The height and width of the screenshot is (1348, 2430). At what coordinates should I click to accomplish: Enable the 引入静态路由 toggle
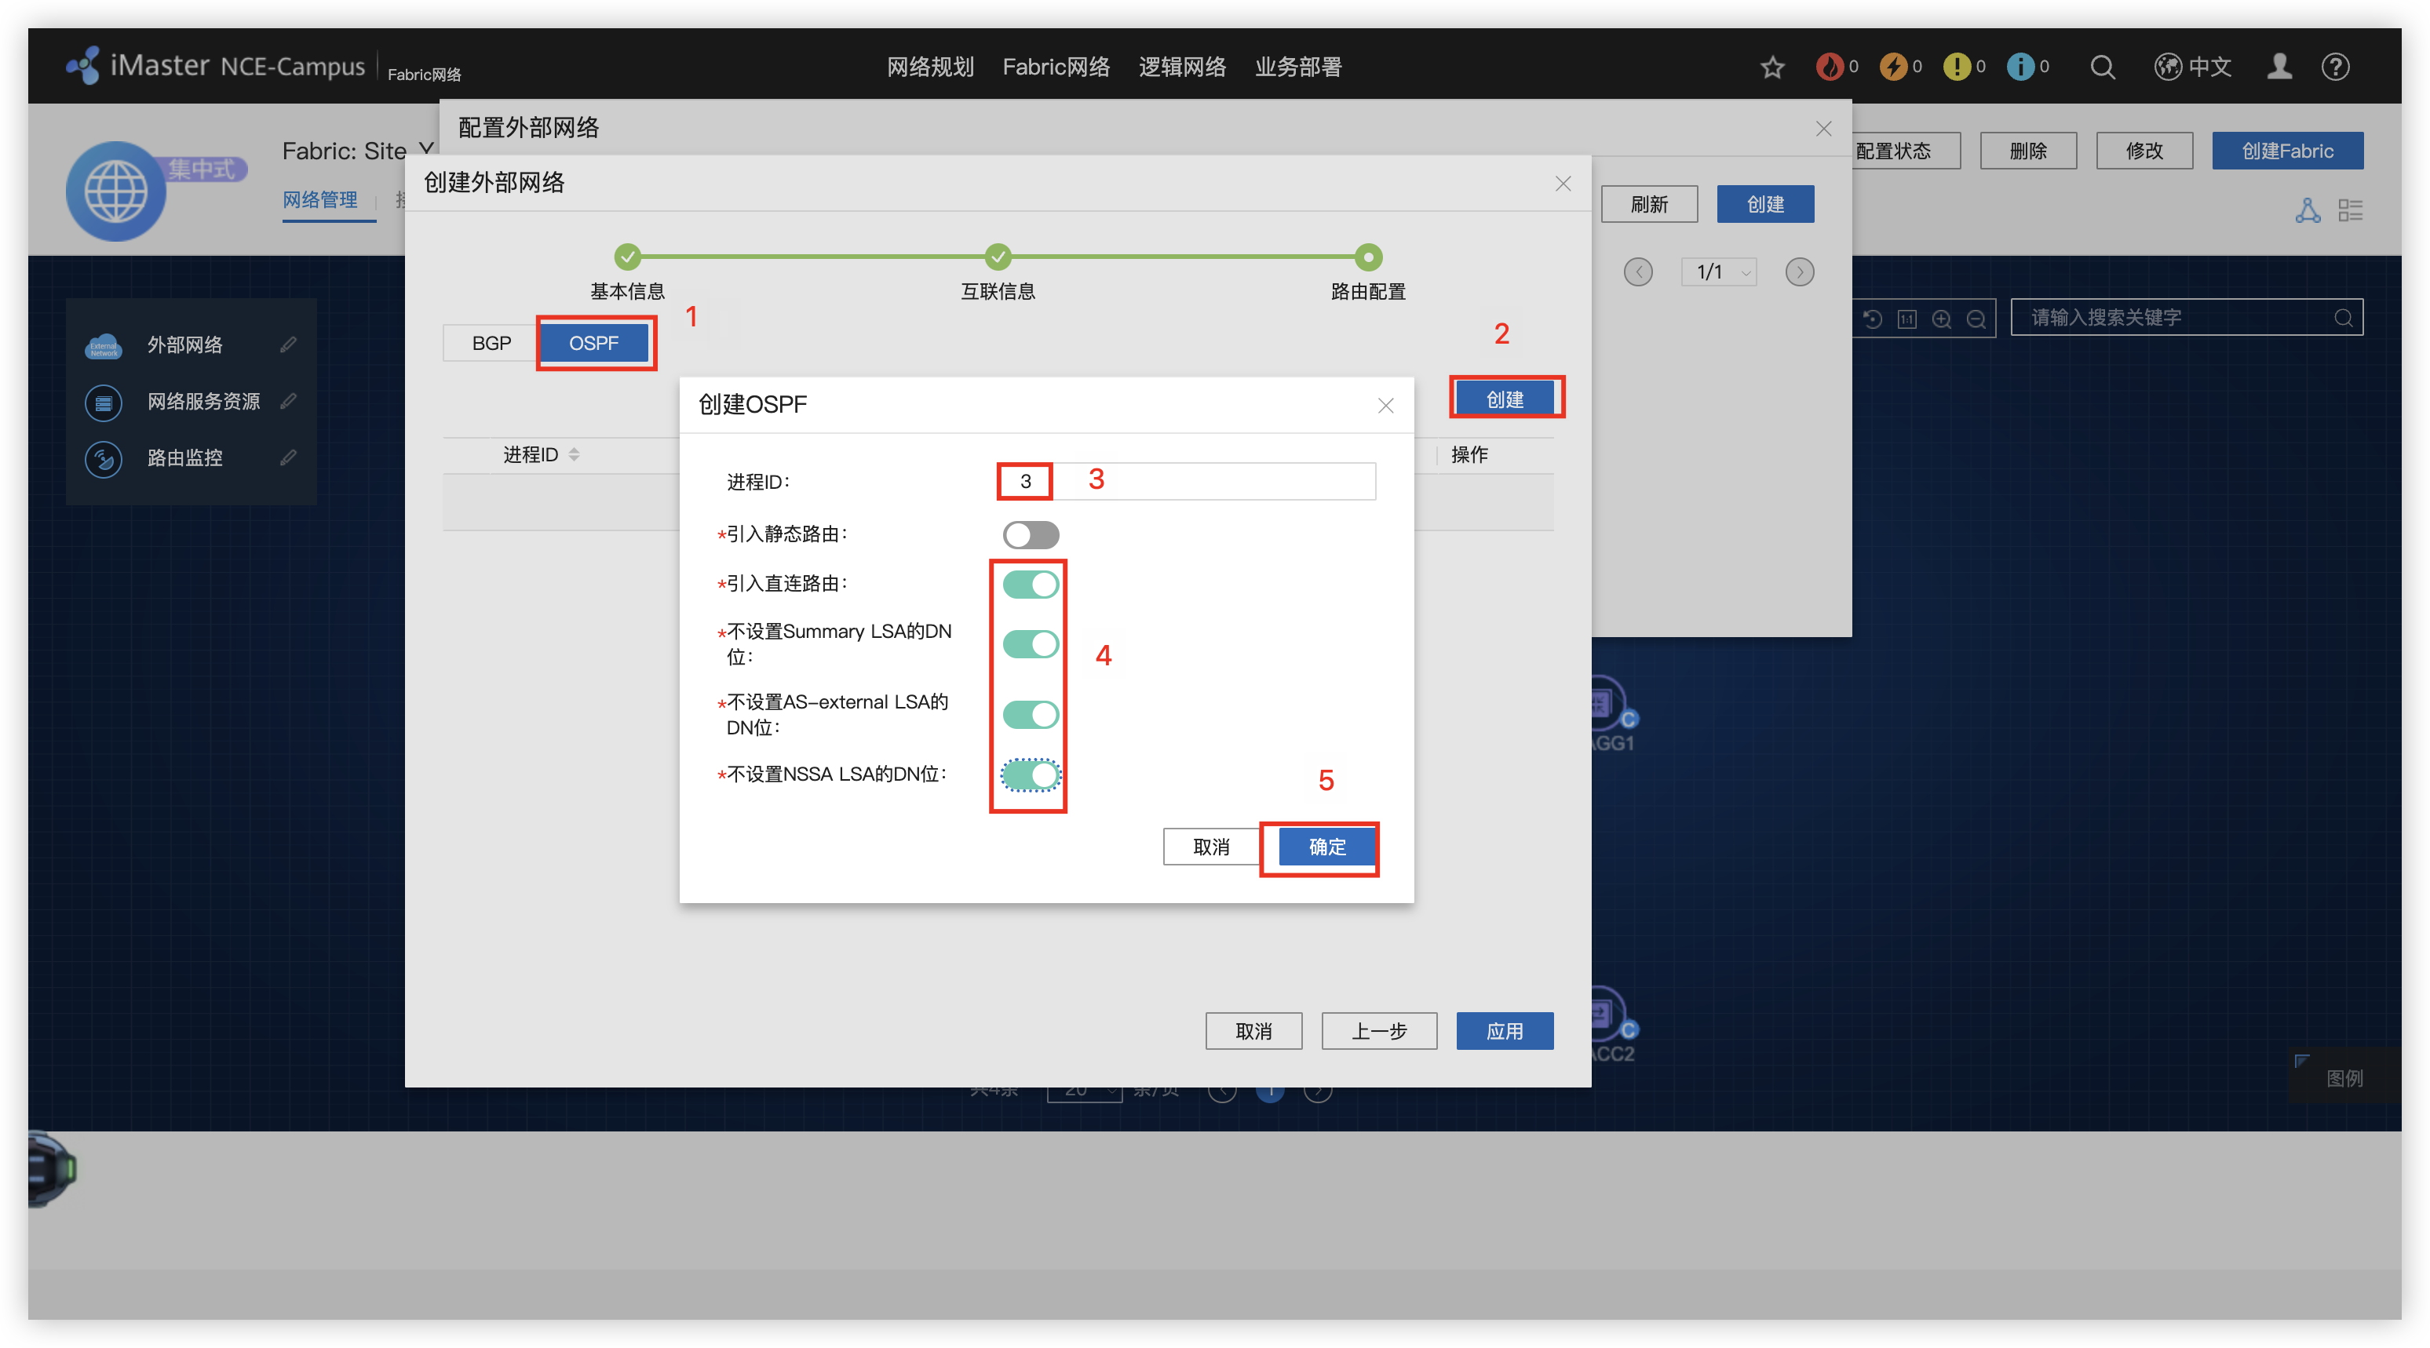1030,535
